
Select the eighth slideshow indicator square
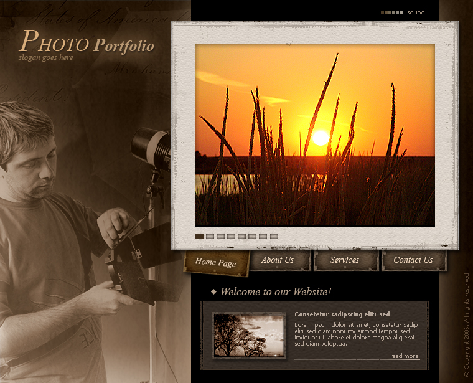(274, 236)
